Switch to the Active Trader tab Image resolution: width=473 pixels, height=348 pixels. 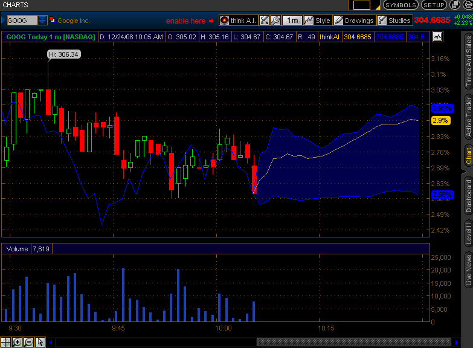[468, 117]
